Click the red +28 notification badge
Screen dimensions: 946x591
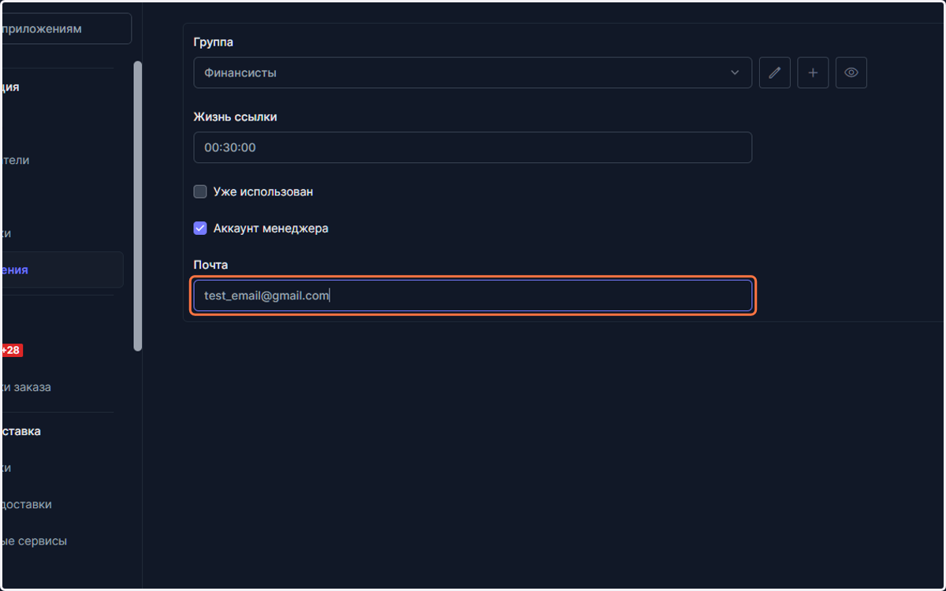(x=11, y=350)
